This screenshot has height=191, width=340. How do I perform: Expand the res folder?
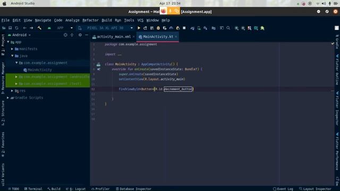click(12, 91)
